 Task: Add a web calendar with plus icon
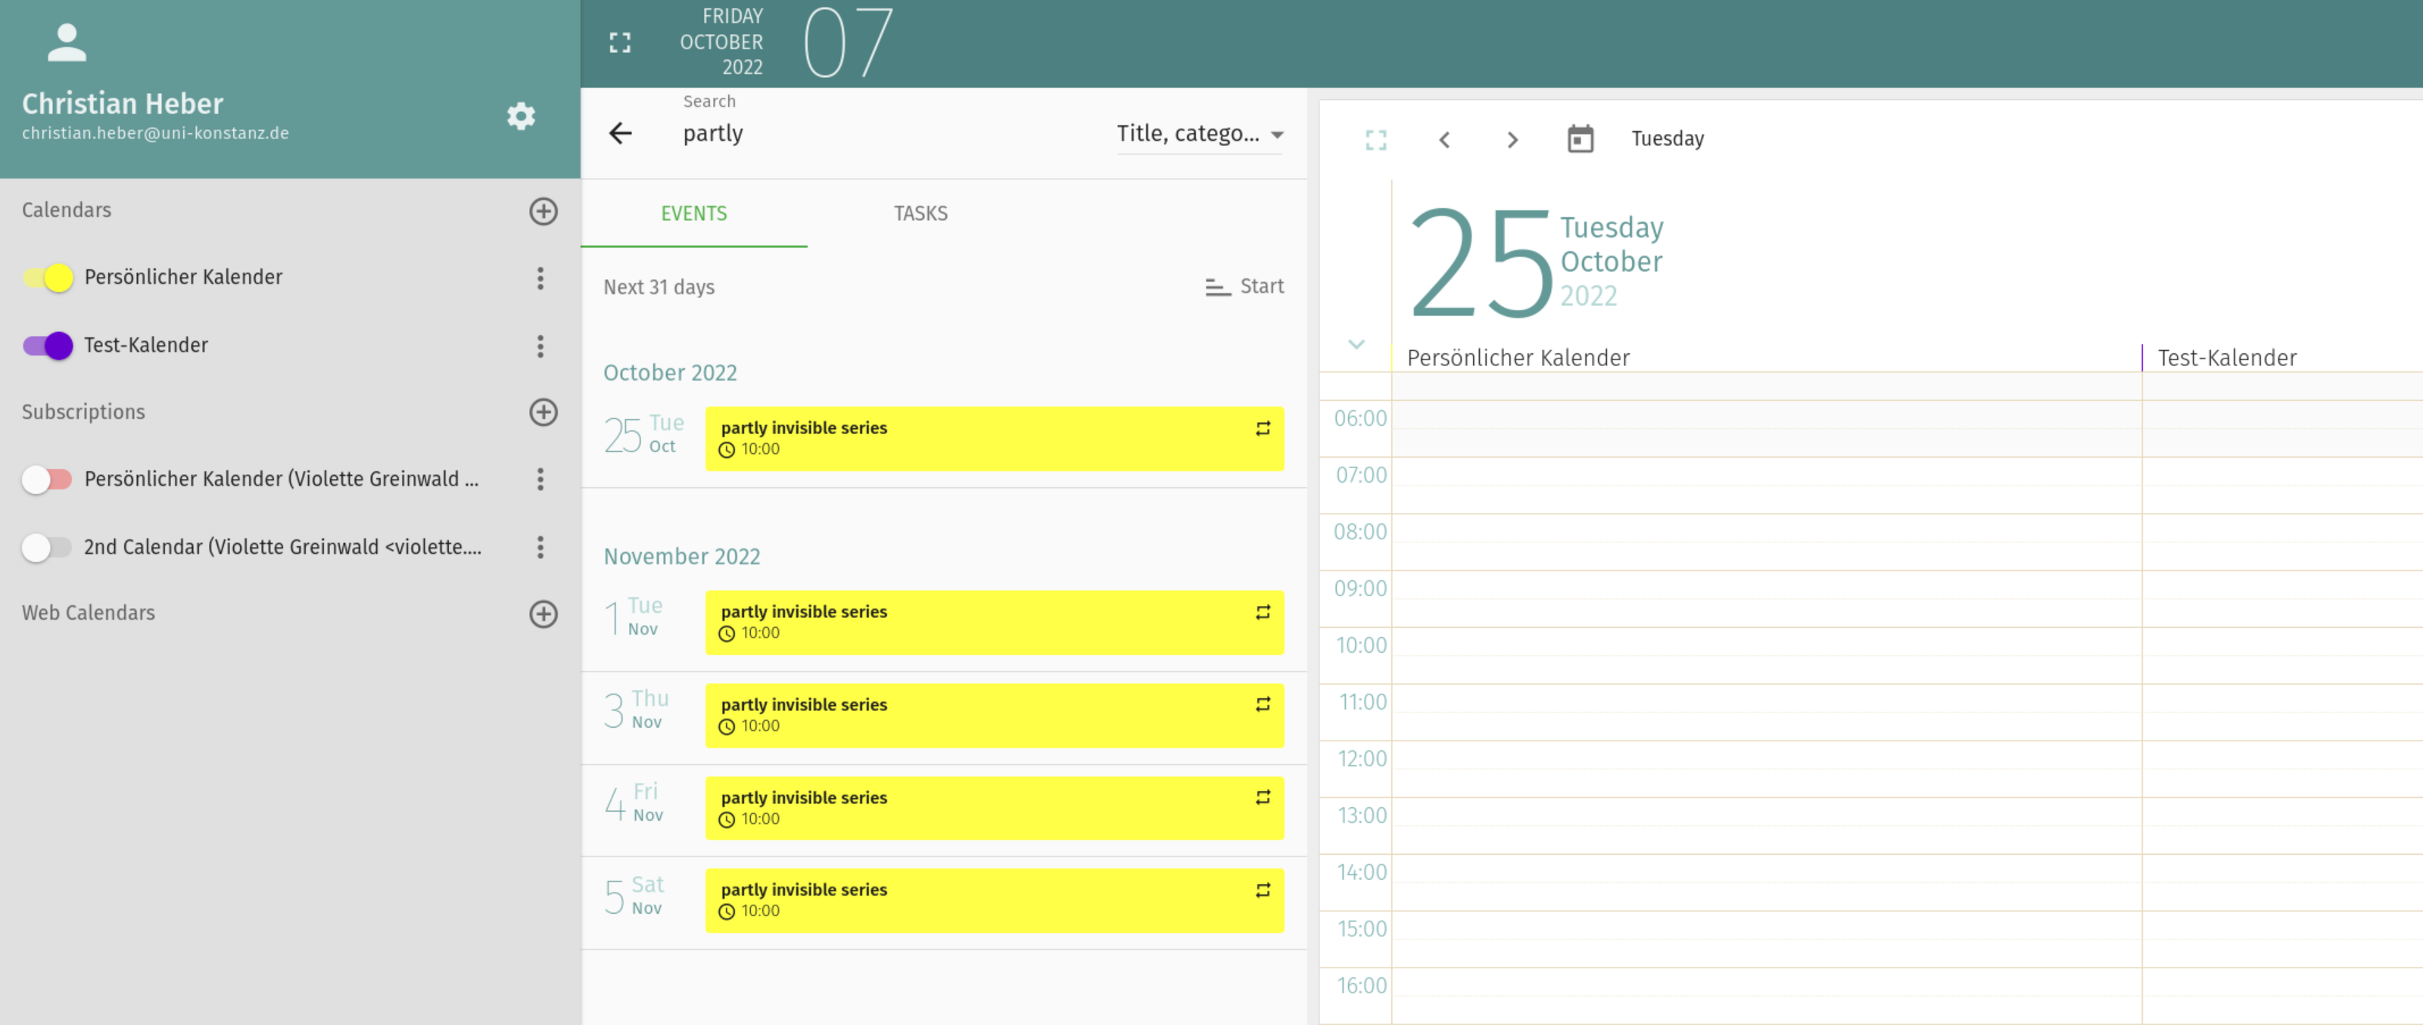(543, 614)
